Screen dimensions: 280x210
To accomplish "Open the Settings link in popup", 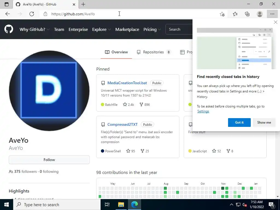I will point(203,111).
